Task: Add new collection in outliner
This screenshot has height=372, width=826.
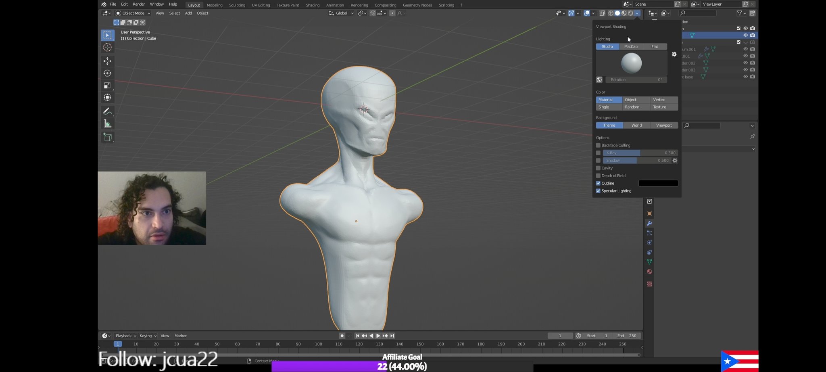Action: (x=753, y=13)
